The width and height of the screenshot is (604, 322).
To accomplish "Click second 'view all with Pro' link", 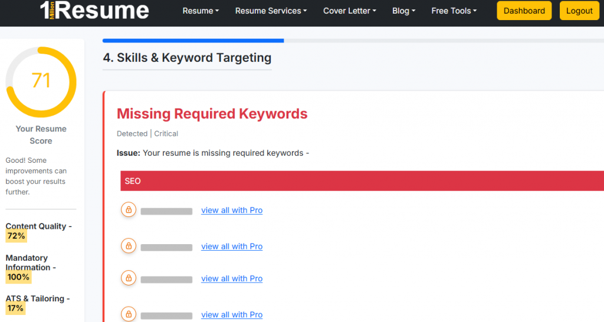I will point(232,247).
